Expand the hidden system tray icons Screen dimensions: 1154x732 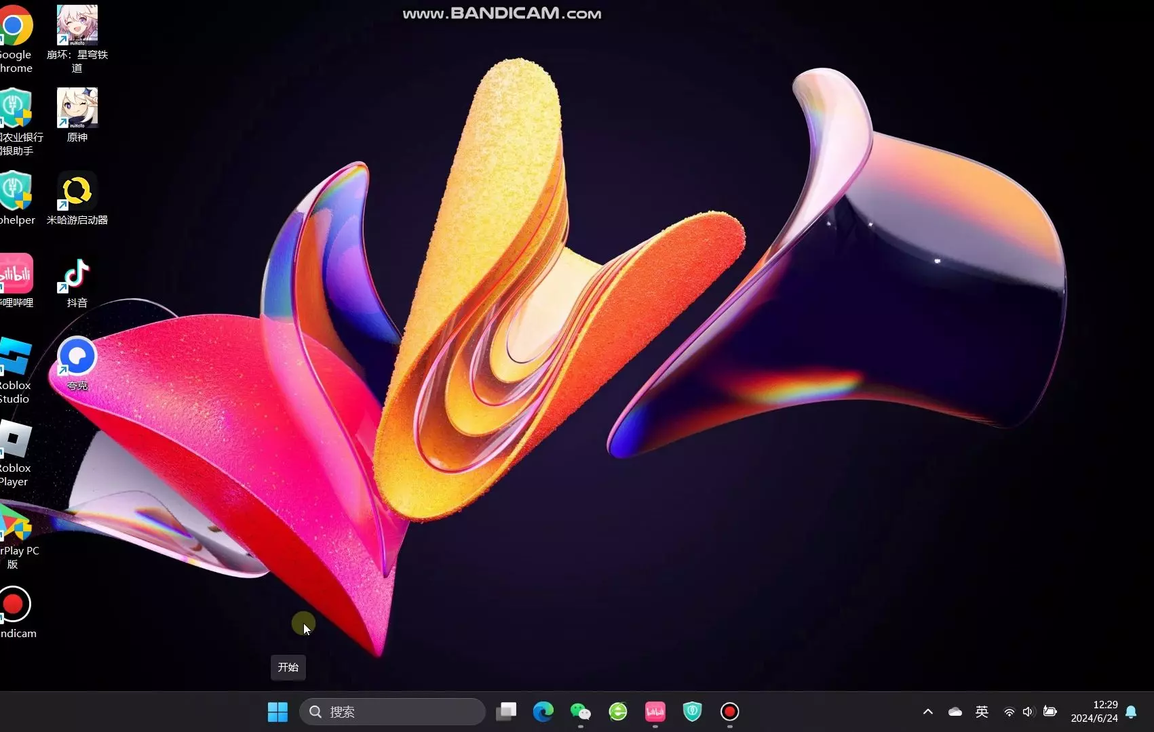[928, 712]
